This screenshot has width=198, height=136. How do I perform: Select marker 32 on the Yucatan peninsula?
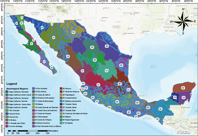point(183,87)
